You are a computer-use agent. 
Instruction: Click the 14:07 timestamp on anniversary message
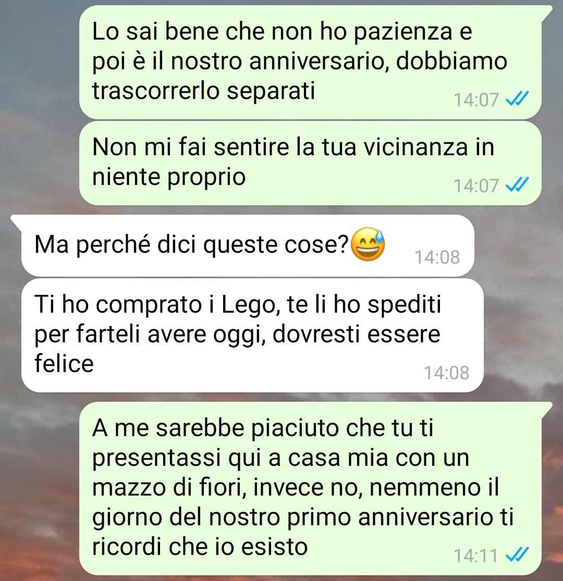pos(476,100)
